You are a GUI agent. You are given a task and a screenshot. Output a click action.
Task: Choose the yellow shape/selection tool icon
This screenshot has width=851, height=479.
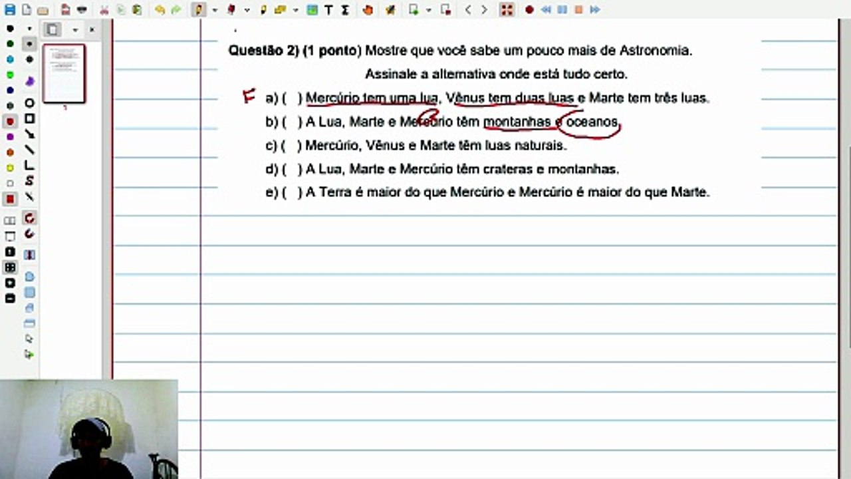click(x=280, y=10)
